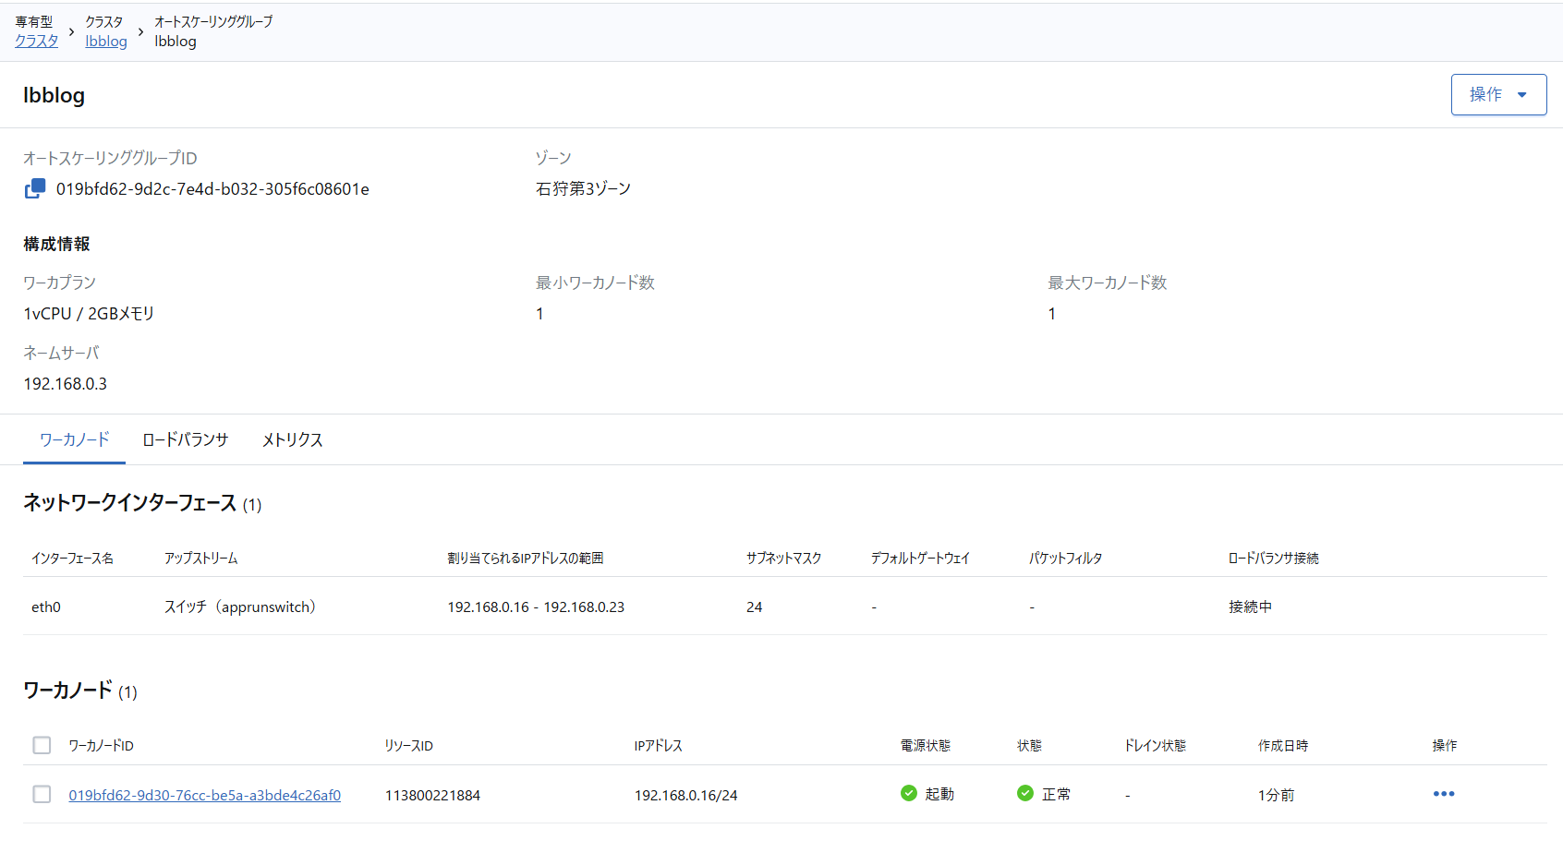Click the autoscaling group ID text
The image size is (1563, 853).
click(x=212, y=189)
